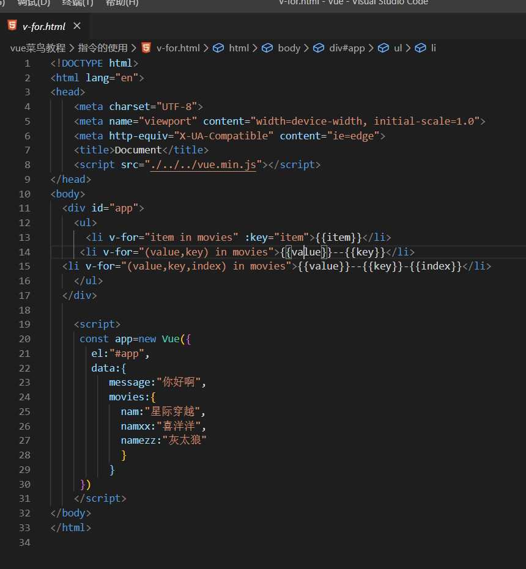Click the HTML5 file icon in breadcrumb
This screenshot has height=569, width=526.
pyautogui.click(x=146, y=48)
